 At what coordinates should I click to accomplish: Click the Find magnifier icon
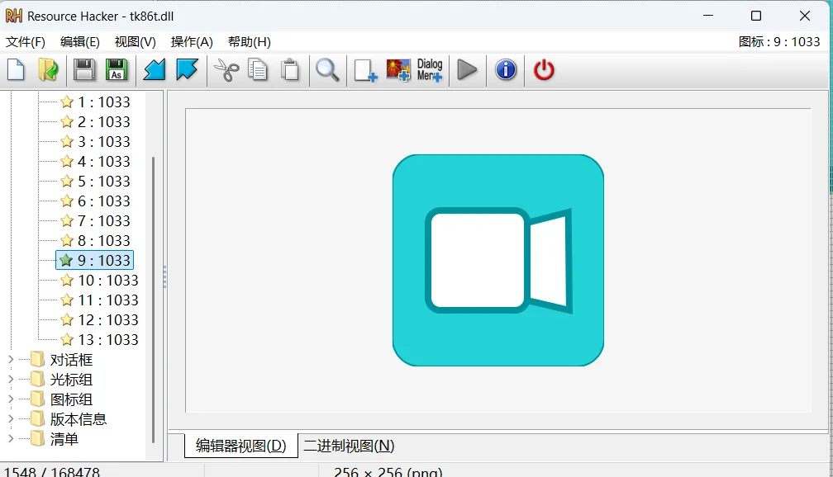point(327,70)
